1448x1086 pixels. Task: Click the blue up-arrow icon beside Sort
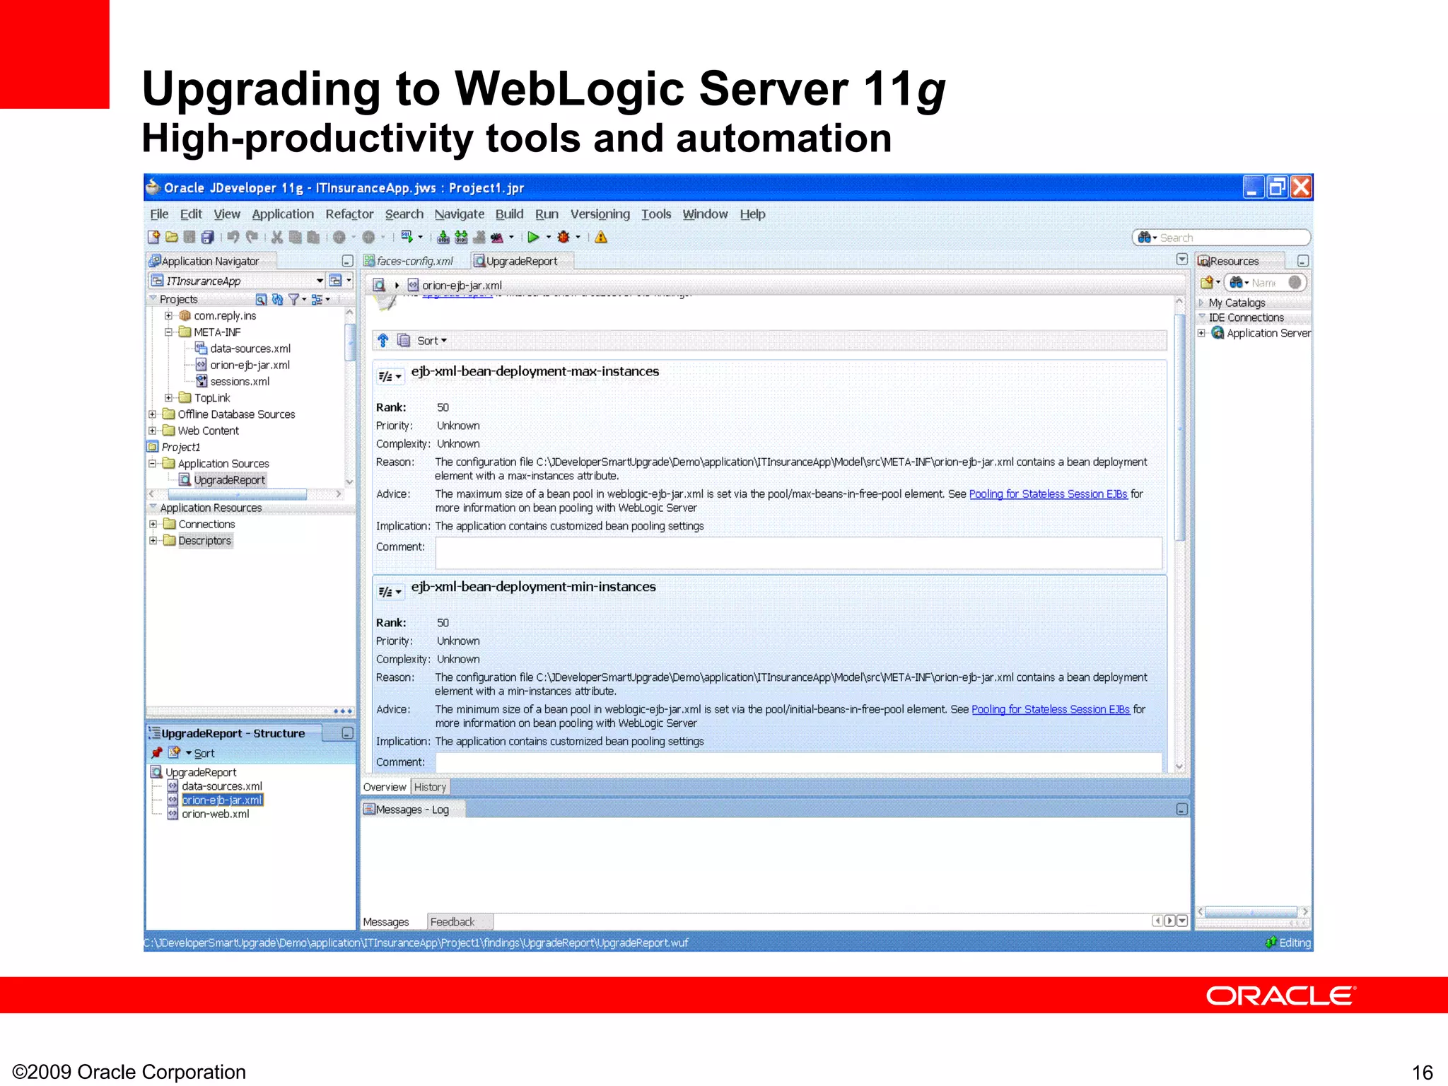click(x=383, y=341)
